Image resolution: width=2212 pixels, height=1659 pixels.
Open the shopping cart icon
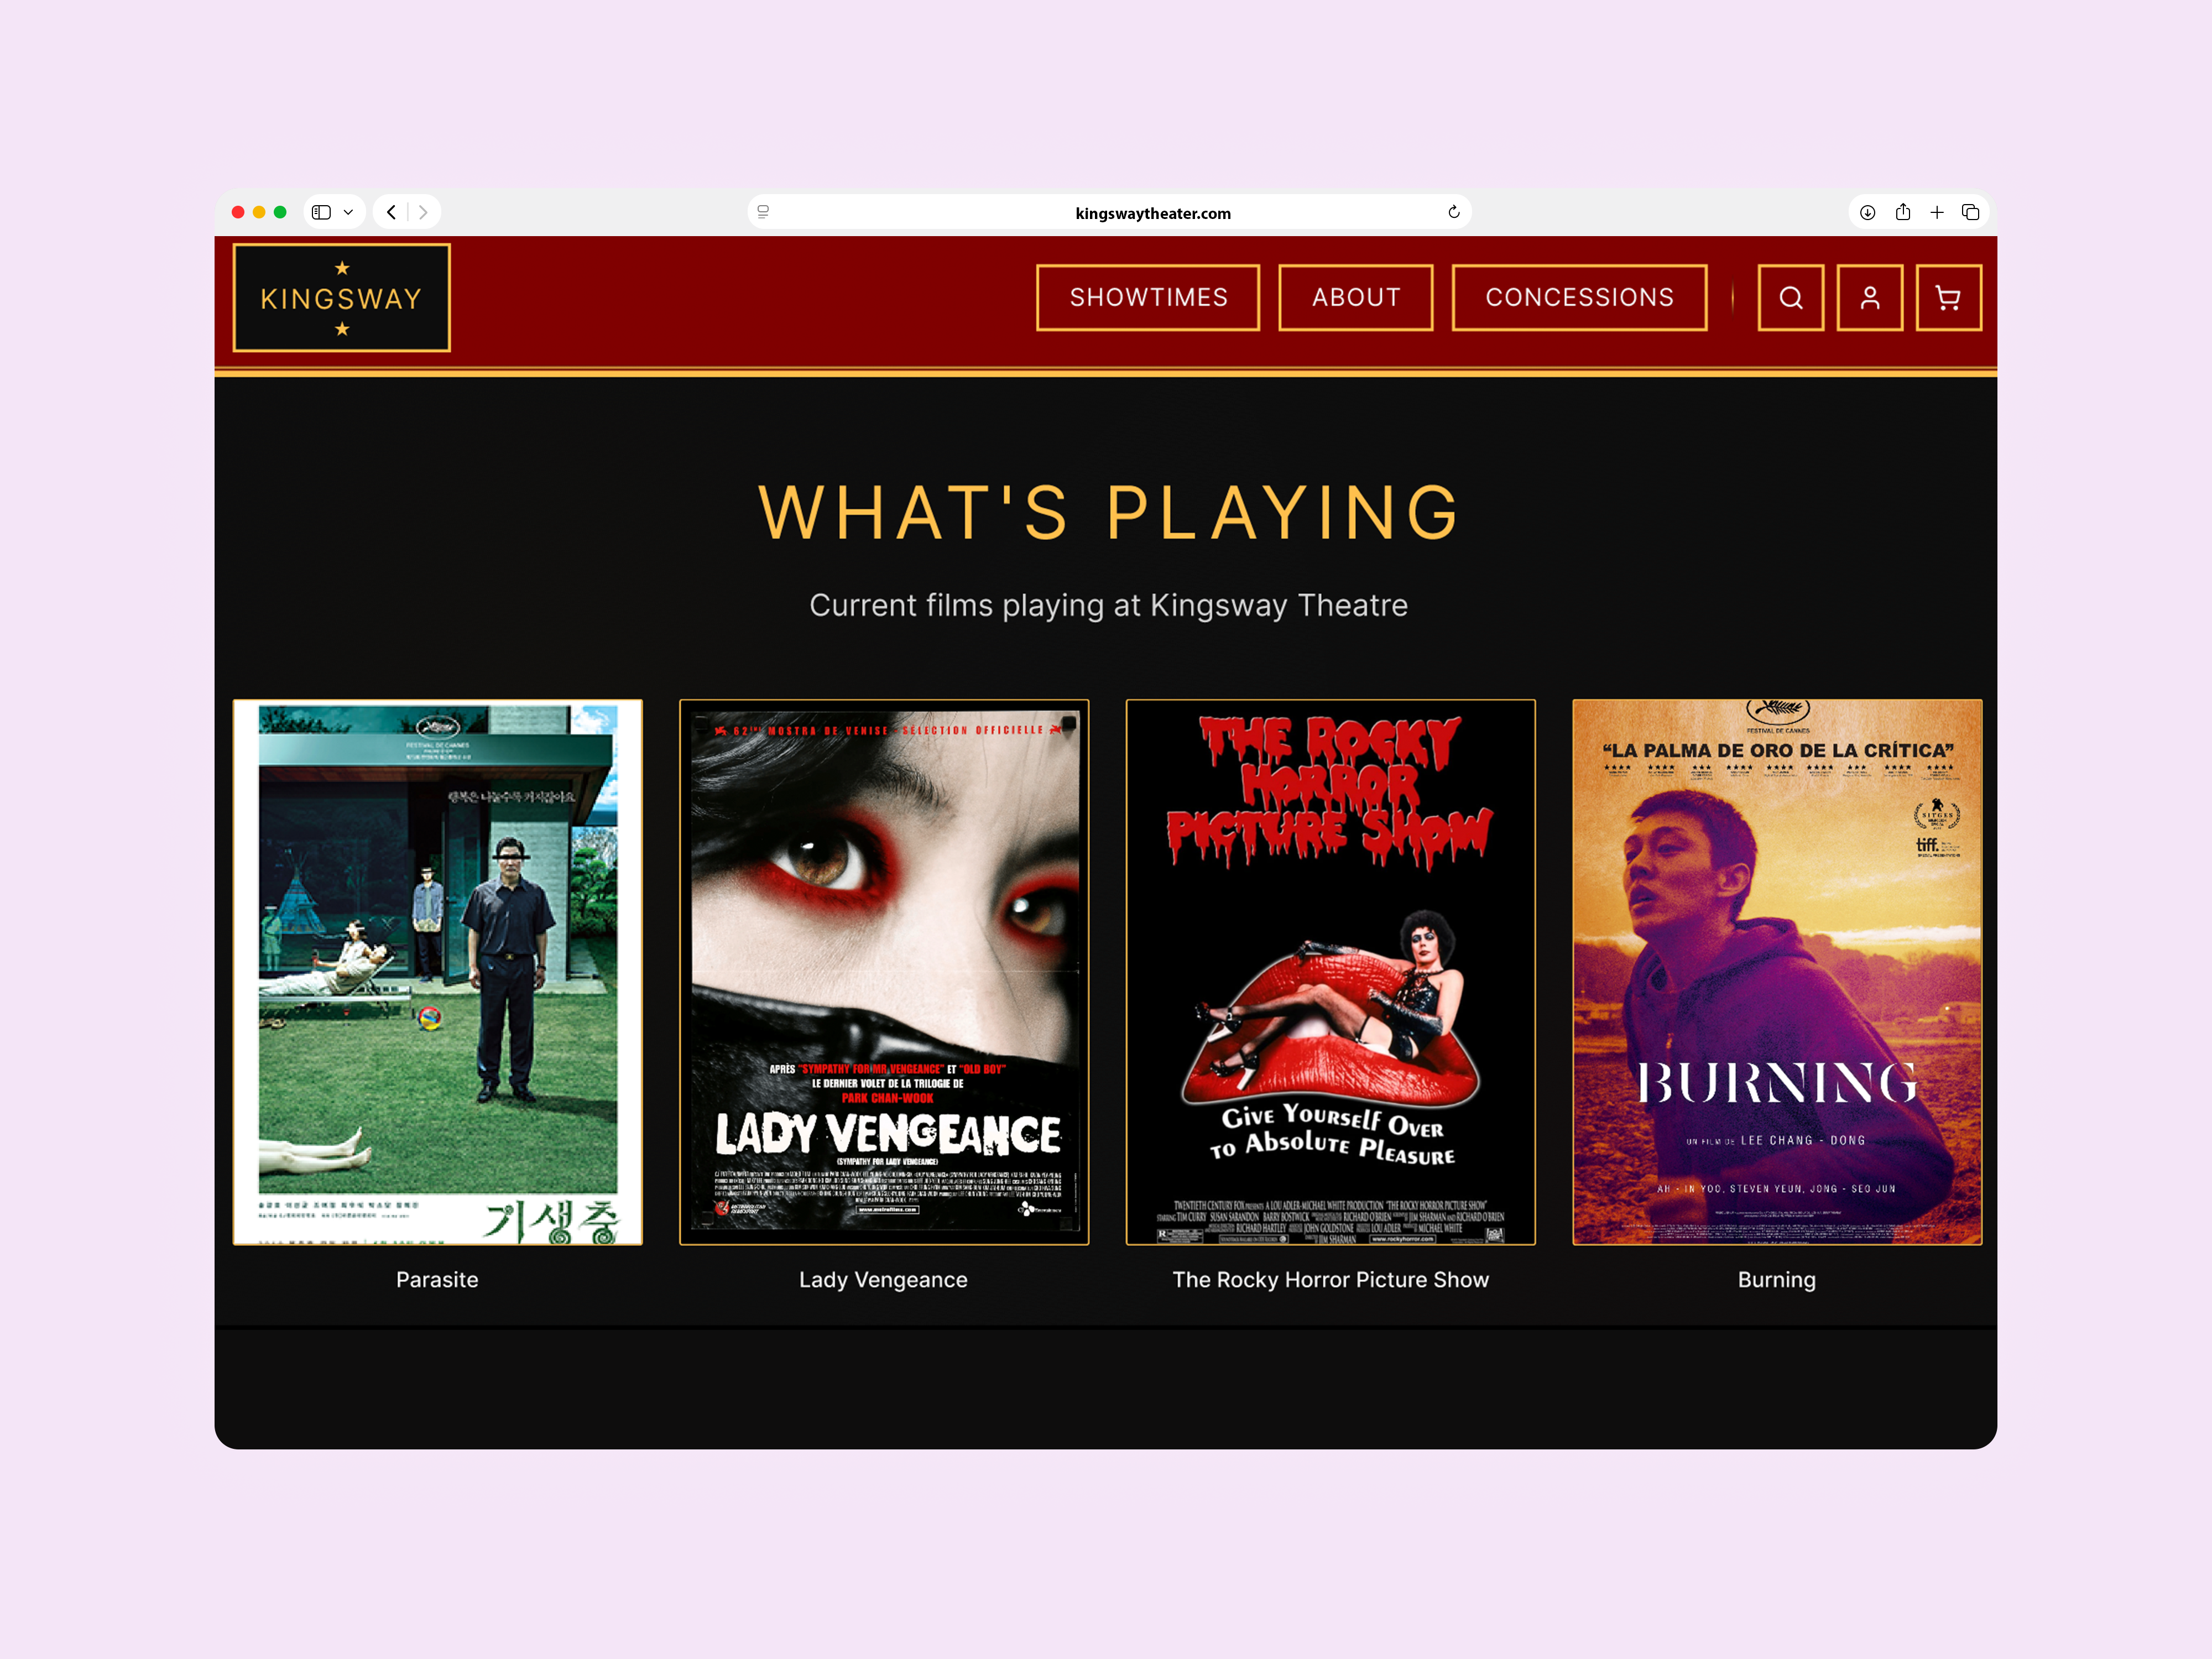click(x=1948, y=298)
